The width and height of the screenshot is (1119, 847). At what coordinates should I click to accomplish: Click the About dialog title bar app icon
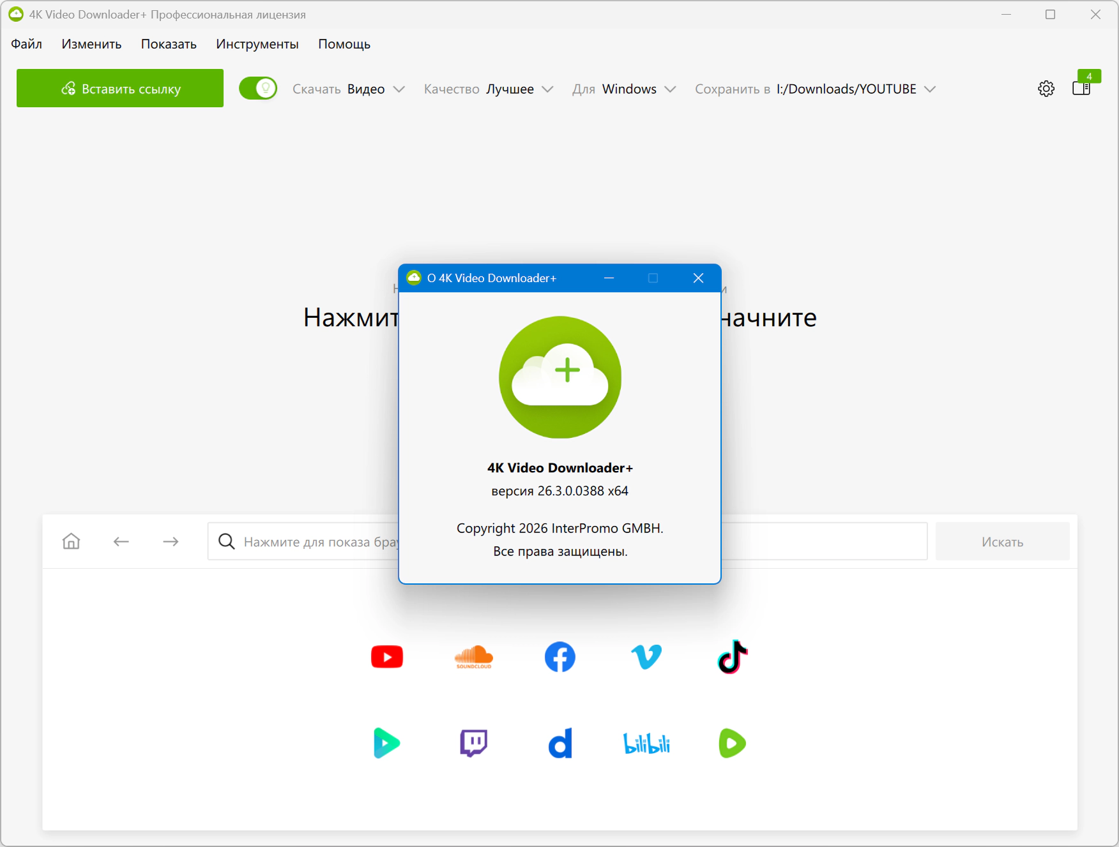[x=414, y=278]
